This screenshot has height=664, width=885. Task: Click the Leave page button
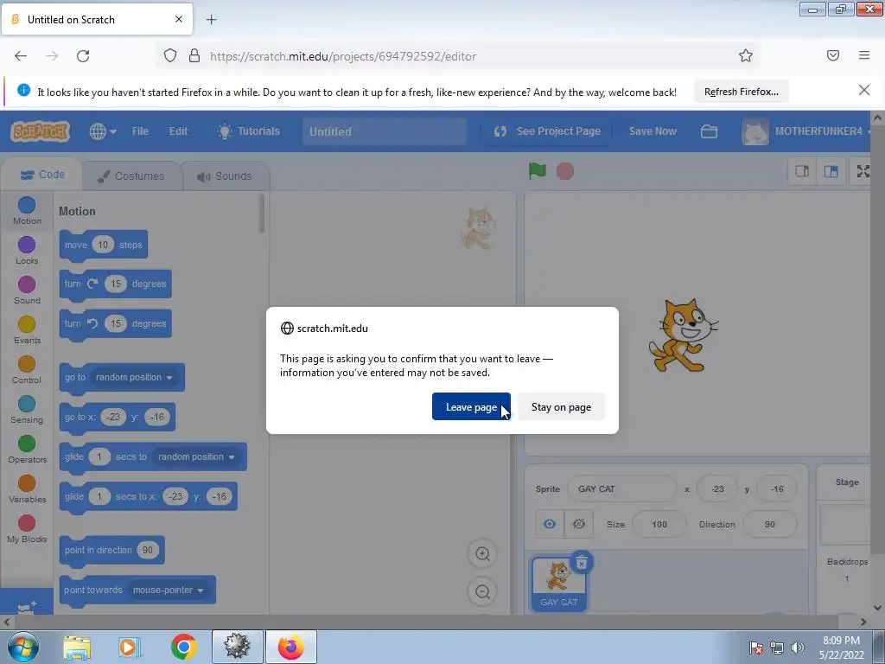[471, 406]
